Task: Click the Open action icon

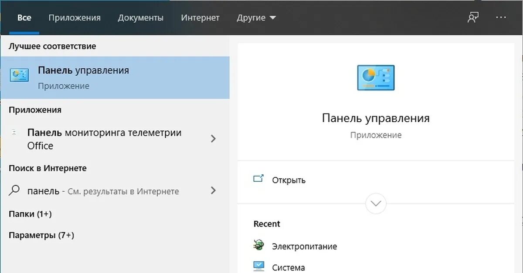Action: (x=258, y=179)
